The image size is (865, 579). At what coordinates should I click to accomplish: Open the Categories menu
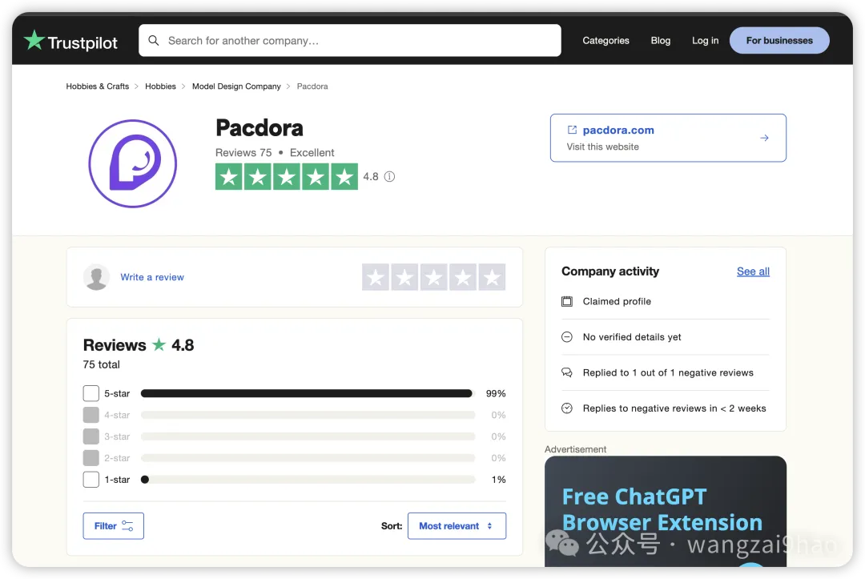605,40
